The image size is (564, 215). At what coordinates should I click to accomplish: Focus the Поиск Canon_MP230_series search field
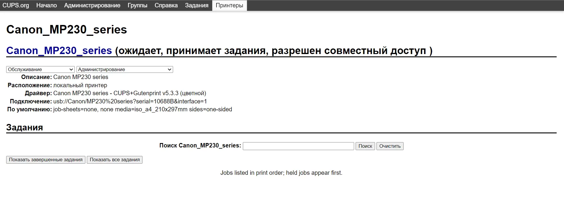coord(298,146)
